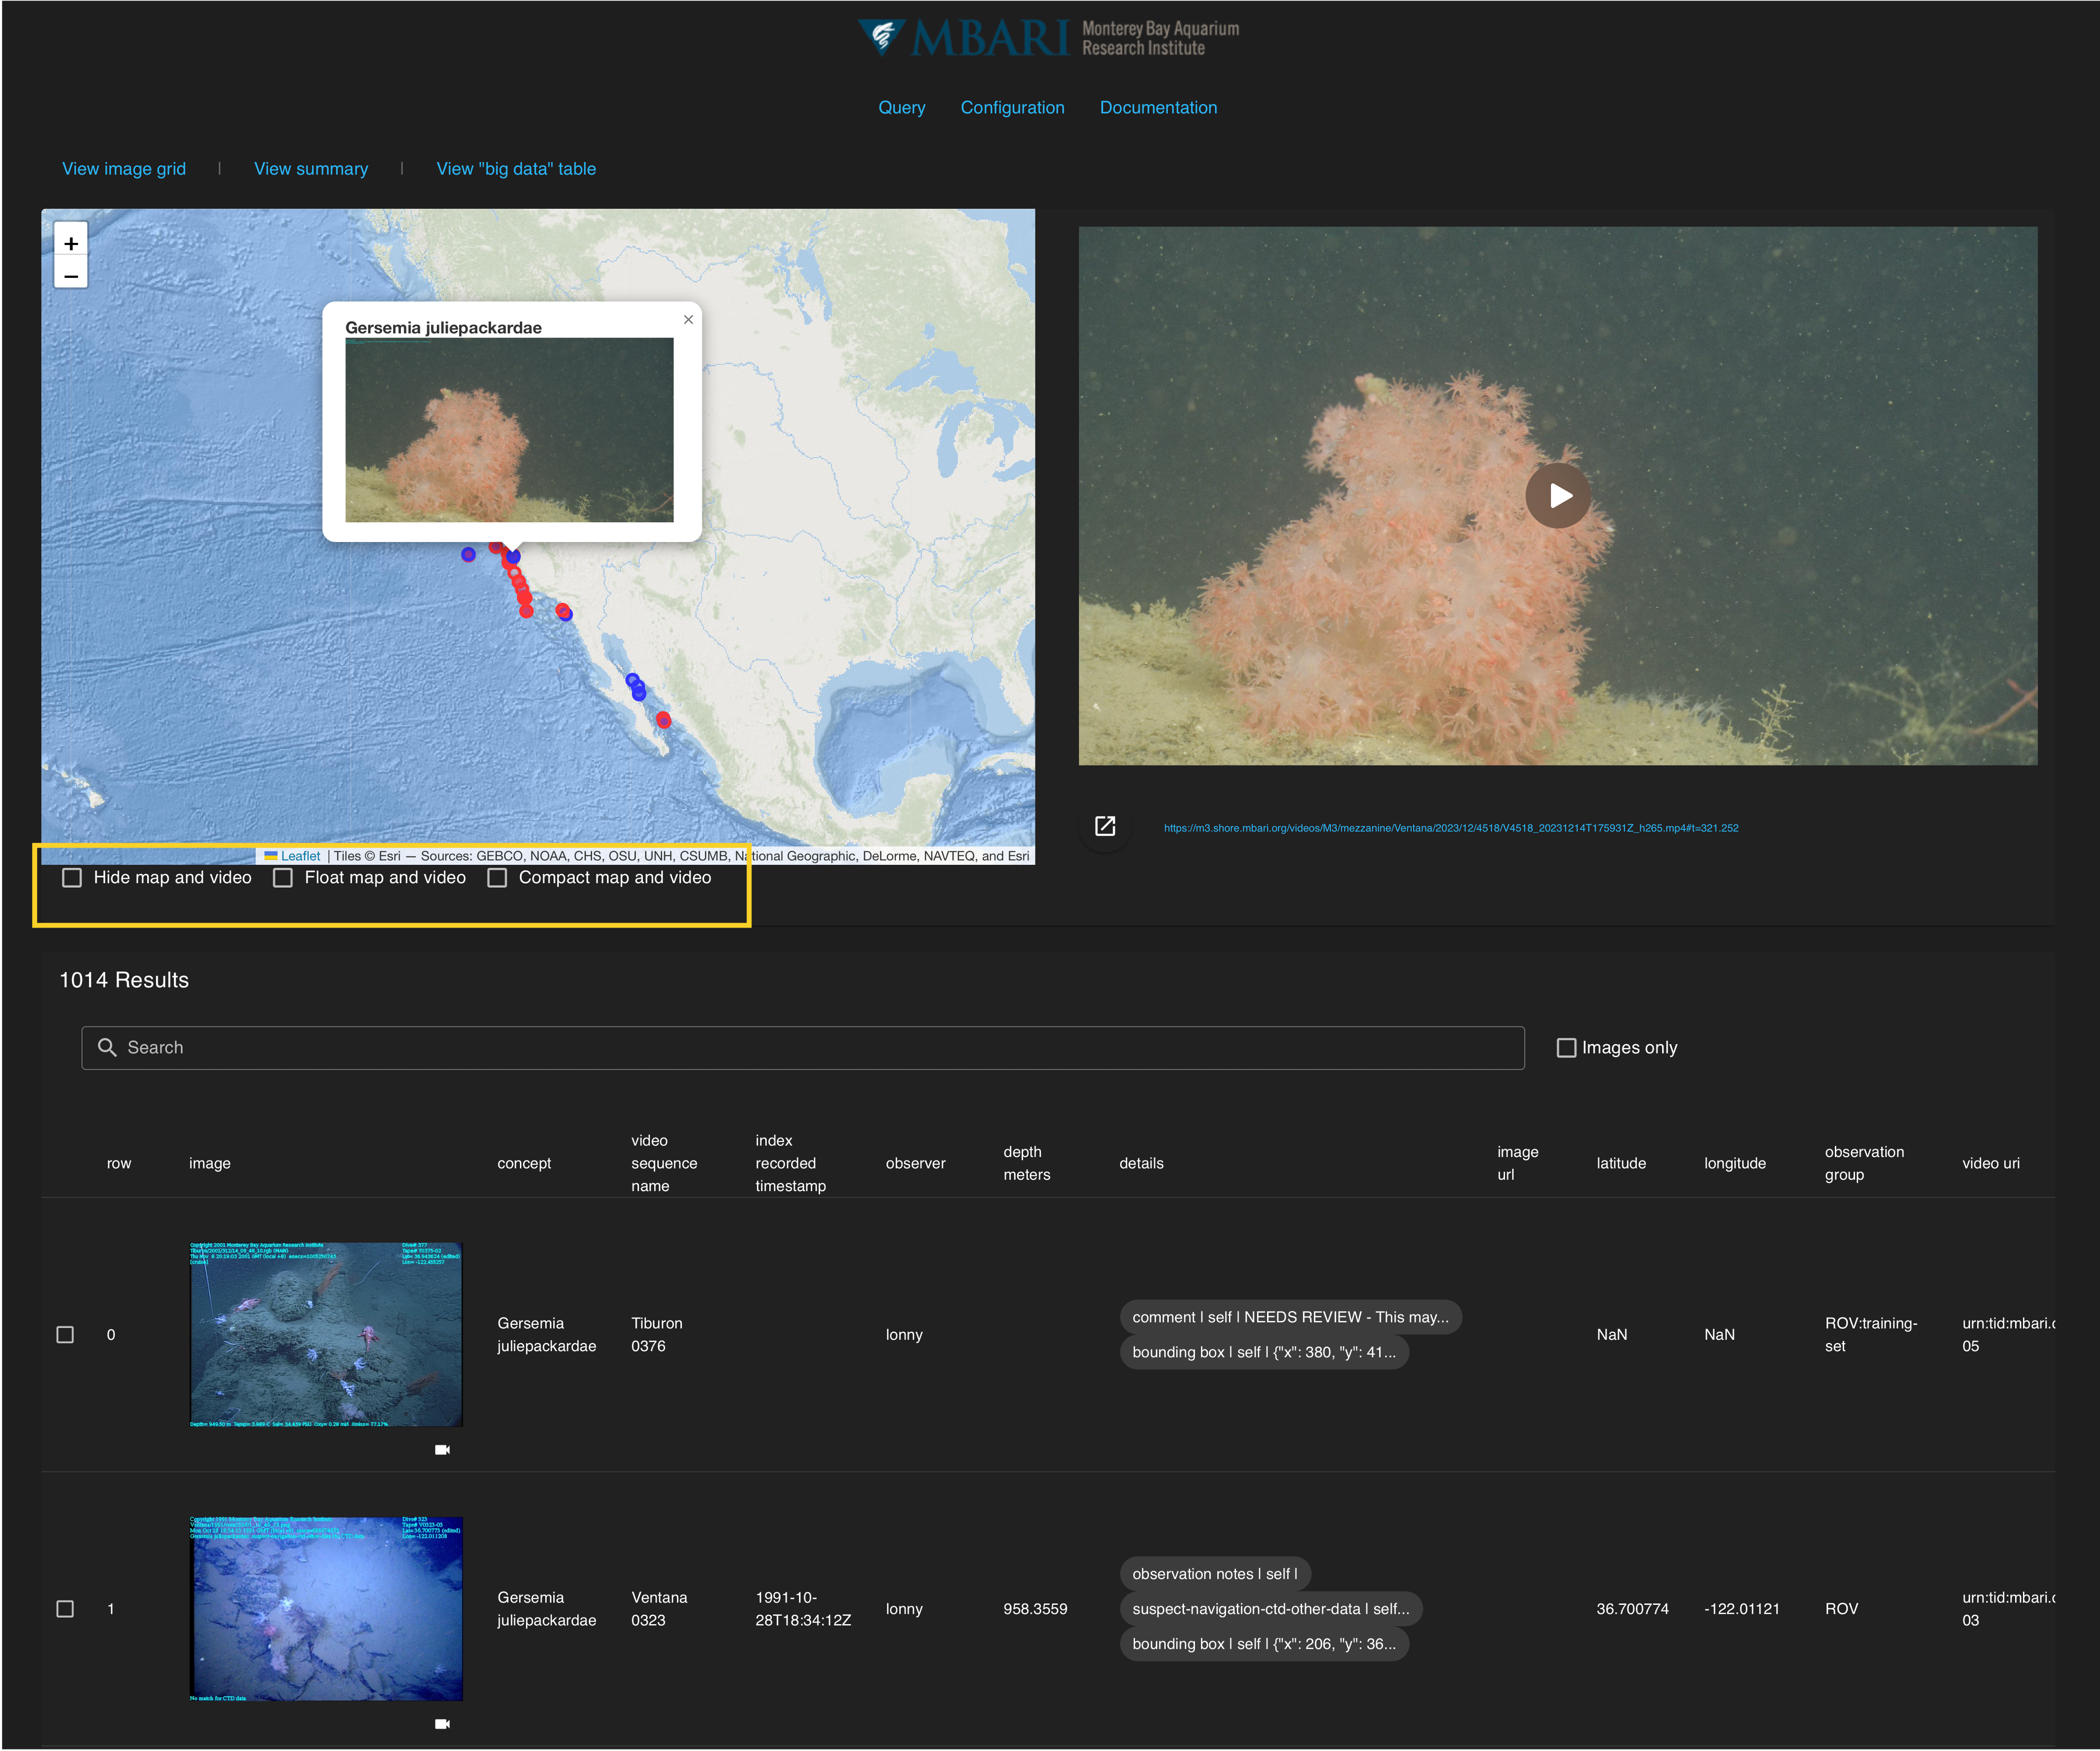Image resolution: width=2100 pixels, height=1751 pixels.
Task: Open the Configuration page
Action: click(x=1012, y=107)
